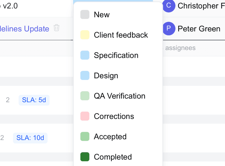Mark status as Accepted
The image size is (225, 166).
point(110,137)
